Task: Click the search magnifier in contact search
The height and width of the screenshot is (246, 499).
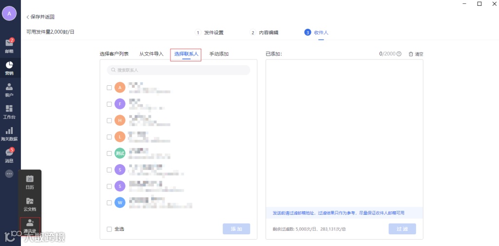Action: (113, 70)
